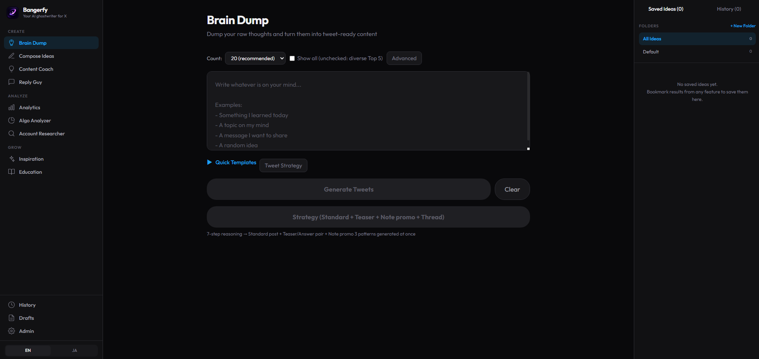Click the Bangerfy logo icon
The height and width of the screenshot is (359, 759).
12,12
